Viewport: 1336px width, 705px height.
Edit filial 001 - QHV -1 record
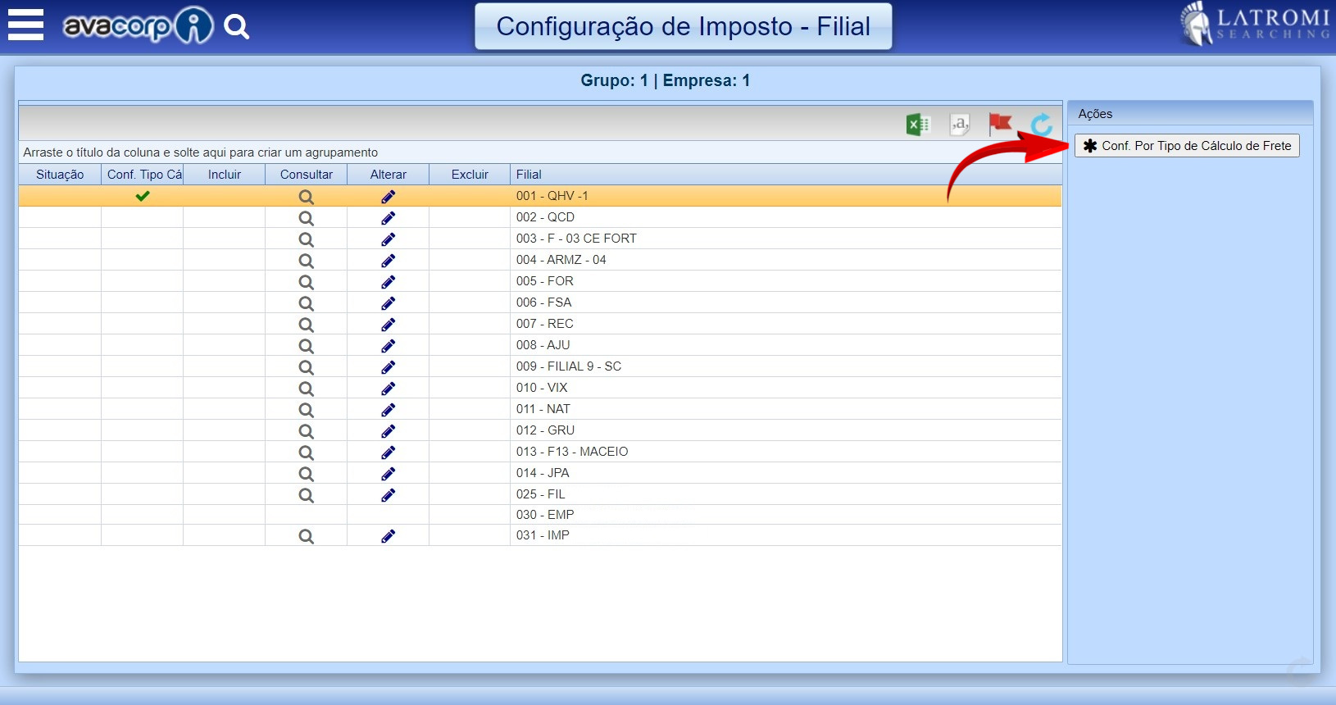(x=388, y=197)
